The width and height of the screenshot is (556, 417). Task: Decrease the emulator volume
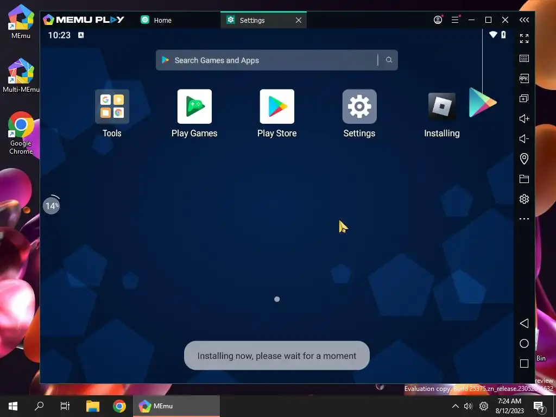(x=524, y=138)
